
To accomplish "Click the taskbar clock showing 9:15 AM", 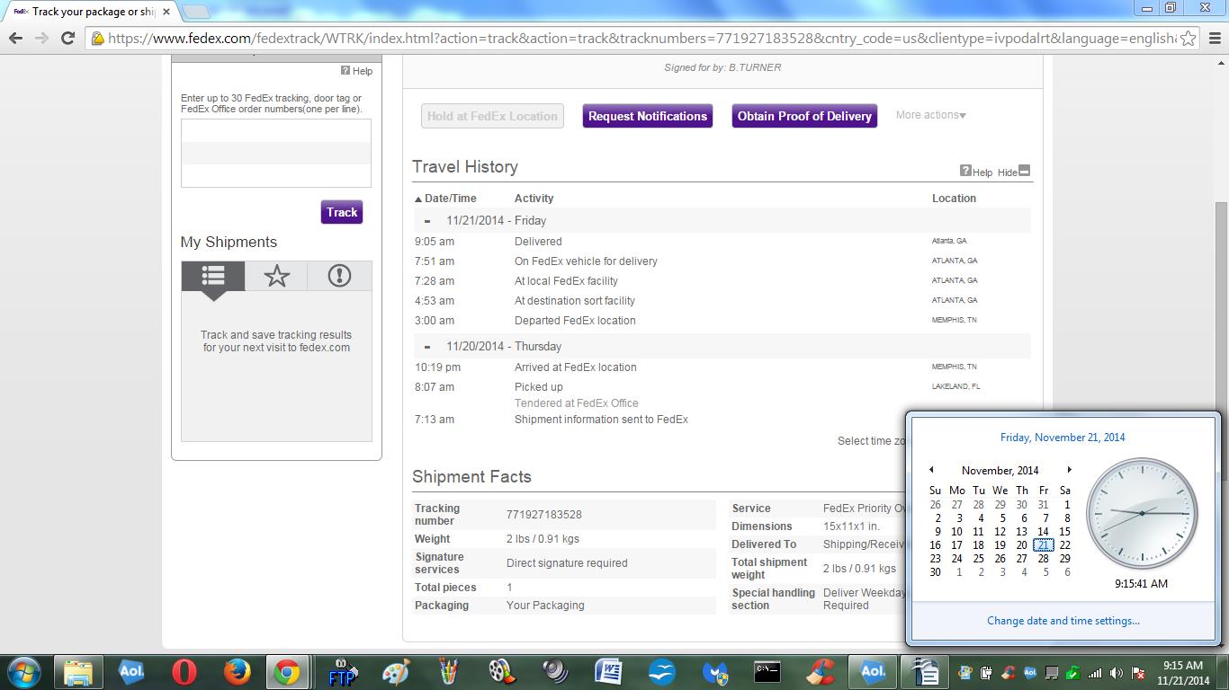I will (1183, 672).
